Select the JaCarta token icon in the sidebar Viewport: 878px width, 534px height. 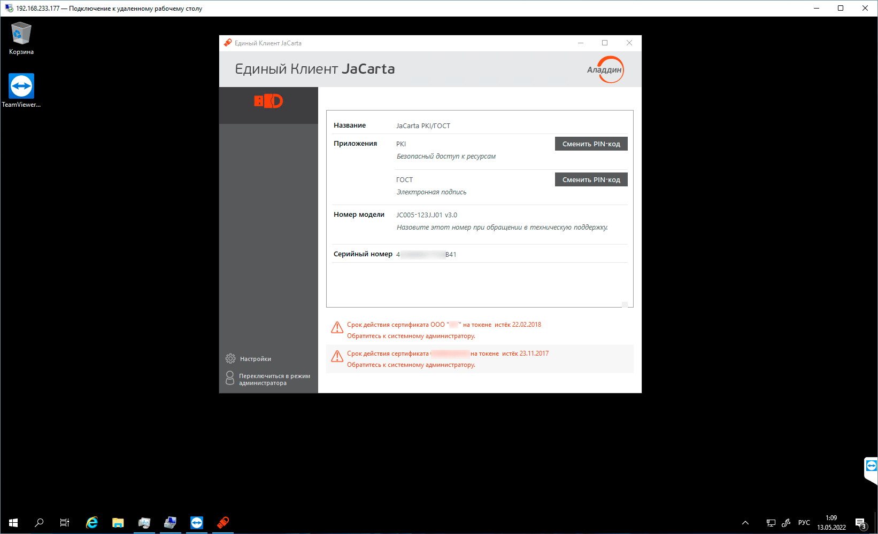point(268,101)
